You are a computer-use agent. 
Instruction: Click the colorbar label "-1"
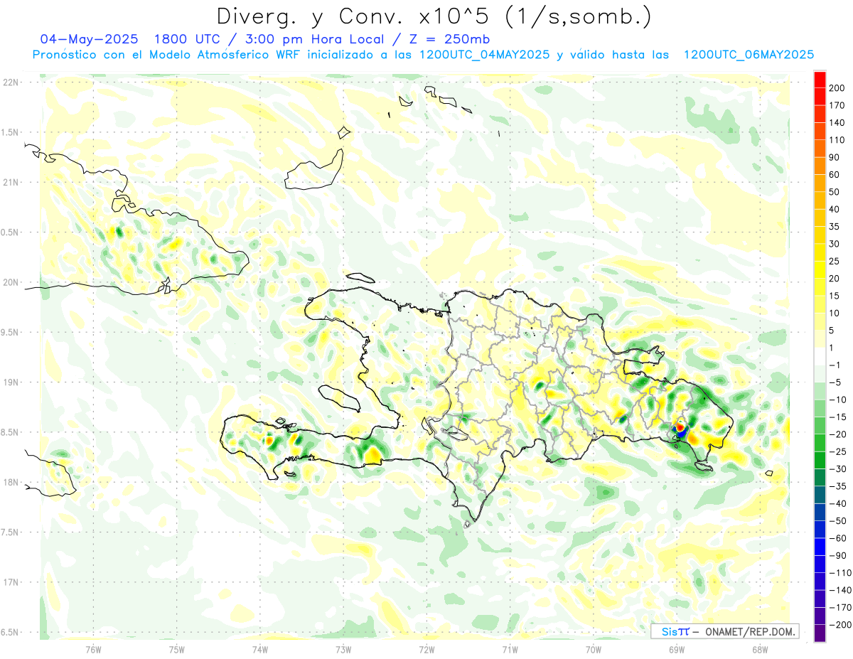(x=835, y=365)
